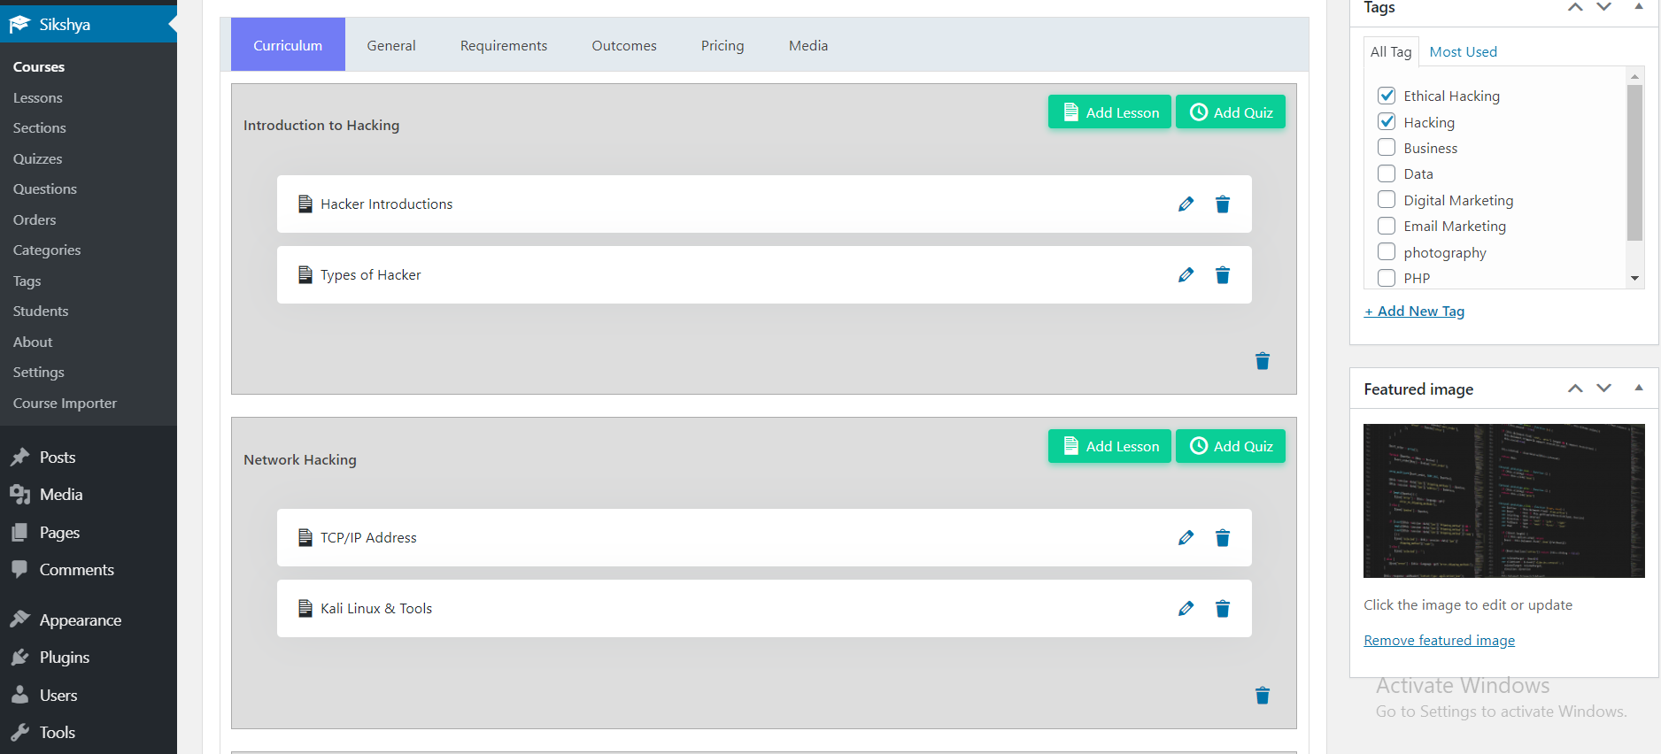
Task: Open the Media course tab
Action: [808, 45]
